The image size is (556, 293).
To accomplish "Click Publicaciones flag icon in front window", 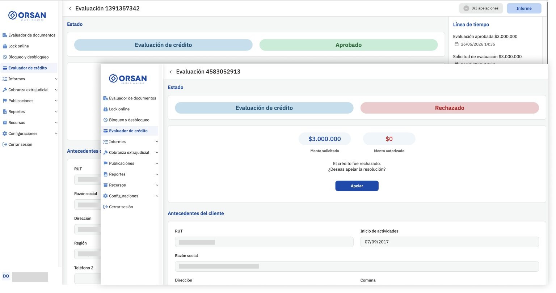I will tap(105, 163).
